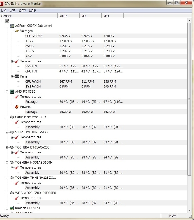Click the Sensor column header
The width and height of the screenshot is (194, 220).
(x=29, y=16)
